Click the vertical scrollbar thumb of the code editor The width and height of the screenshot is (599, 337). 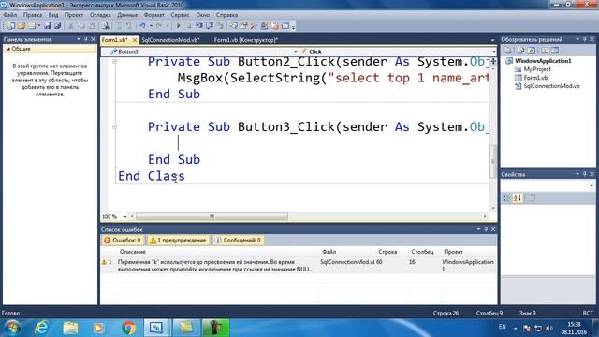tap(493, 161)
